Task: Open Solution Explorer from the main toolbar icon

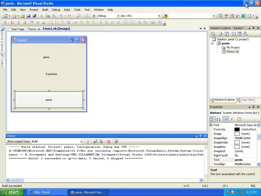Action: [220, 16]
